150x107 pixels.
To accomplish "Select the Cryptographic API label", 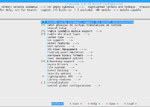I will pyautogui.click(x=60, y=76).
